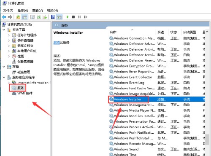Expand the 任务计划程序 node

pos(9,35)
